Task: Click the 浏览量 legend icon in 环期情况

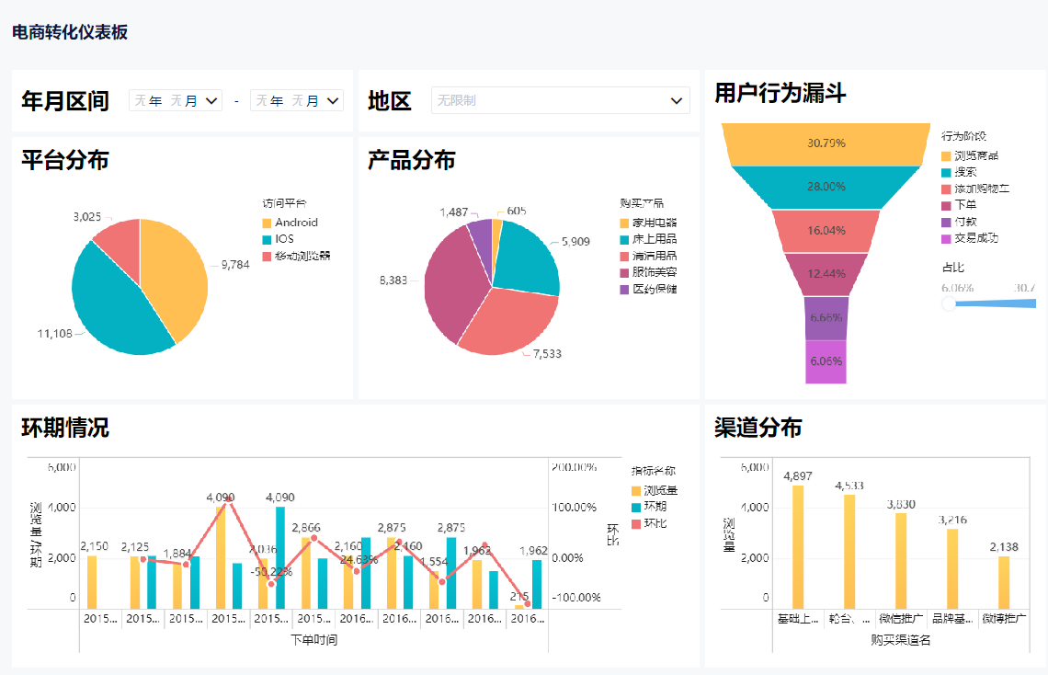Action: click(x=635, y=491)
